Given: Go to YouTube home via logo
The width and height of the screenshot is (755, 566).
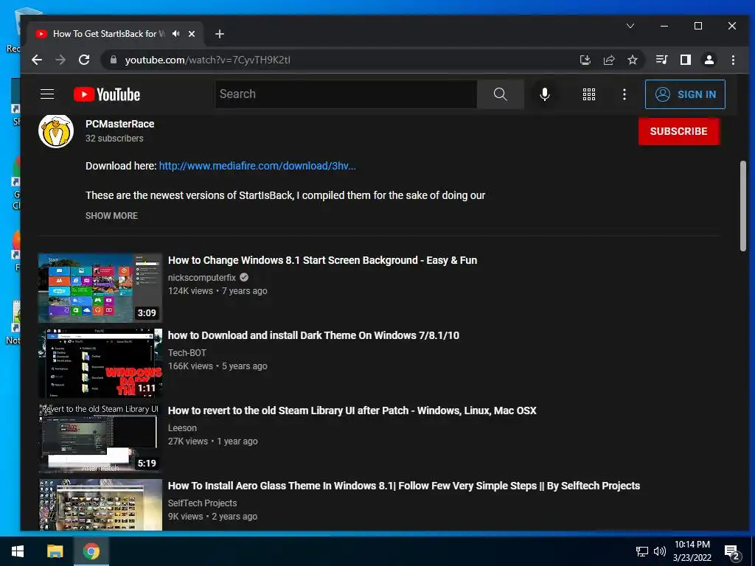Looking at the screenshot, I should coord(107,94).
